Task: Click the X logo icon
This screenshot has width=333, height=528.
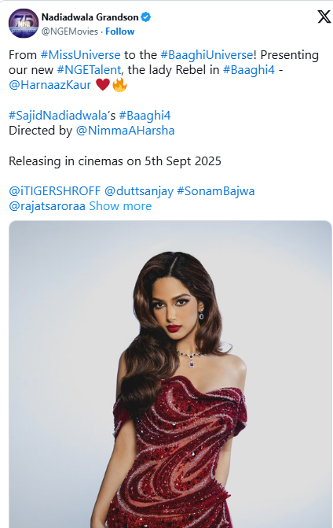Action: pos(324,17)
